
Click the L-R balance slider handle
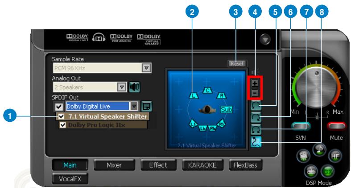coord(317,116)
